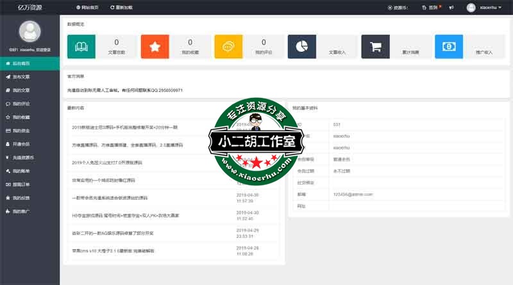The image size is (513, 285).
Task: Open the xiaoerhu user dropdown menu
Action: pos(491,8)
